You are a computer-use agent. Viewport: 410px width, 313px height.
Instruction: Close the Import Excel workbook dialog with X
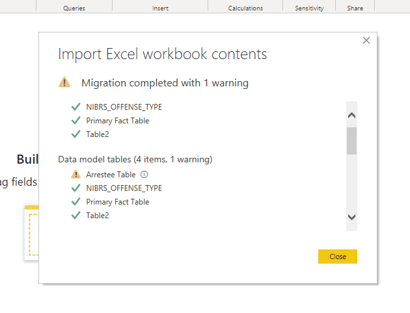pyautogui.click(x=366, y=40)
